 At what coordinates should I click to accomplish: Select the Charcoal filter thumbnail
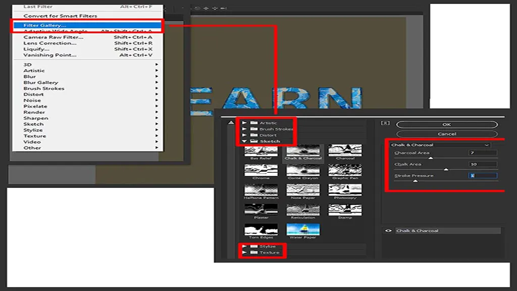pyautogui.click(x=345, y=153)
